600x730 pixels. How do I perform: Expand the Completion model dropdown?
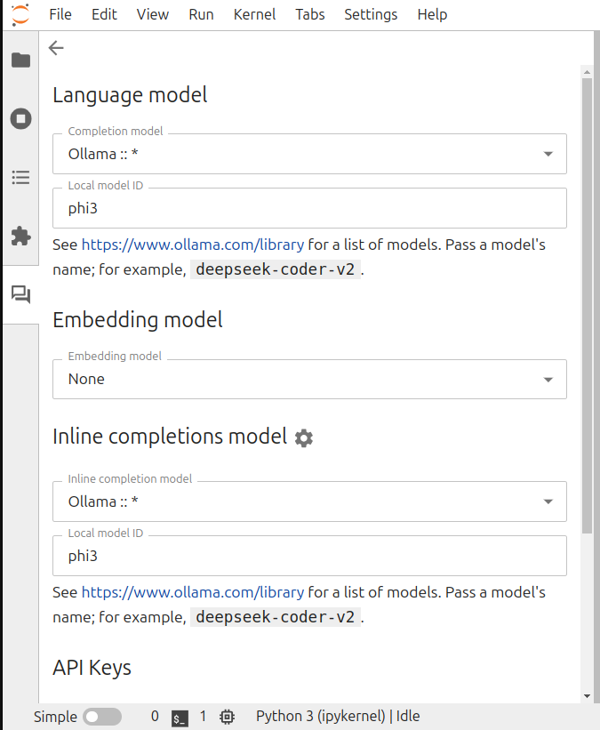[x=309, y=154]
